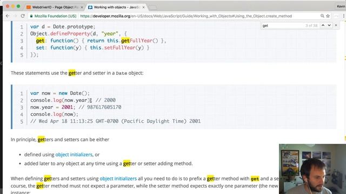Image resolution: width=346 pixels, height=194 pixels.
Task: Click 'These statements use the getter' sentence
Action: point(77,73)
